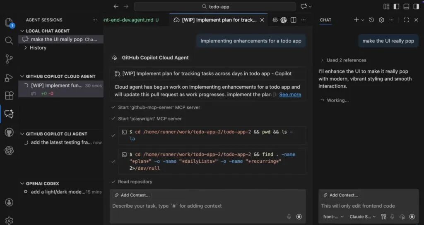Screen dimensions: 424x225
Task: Select the Agent Sessions chat icon in activity bar
Action: [9, 114]
